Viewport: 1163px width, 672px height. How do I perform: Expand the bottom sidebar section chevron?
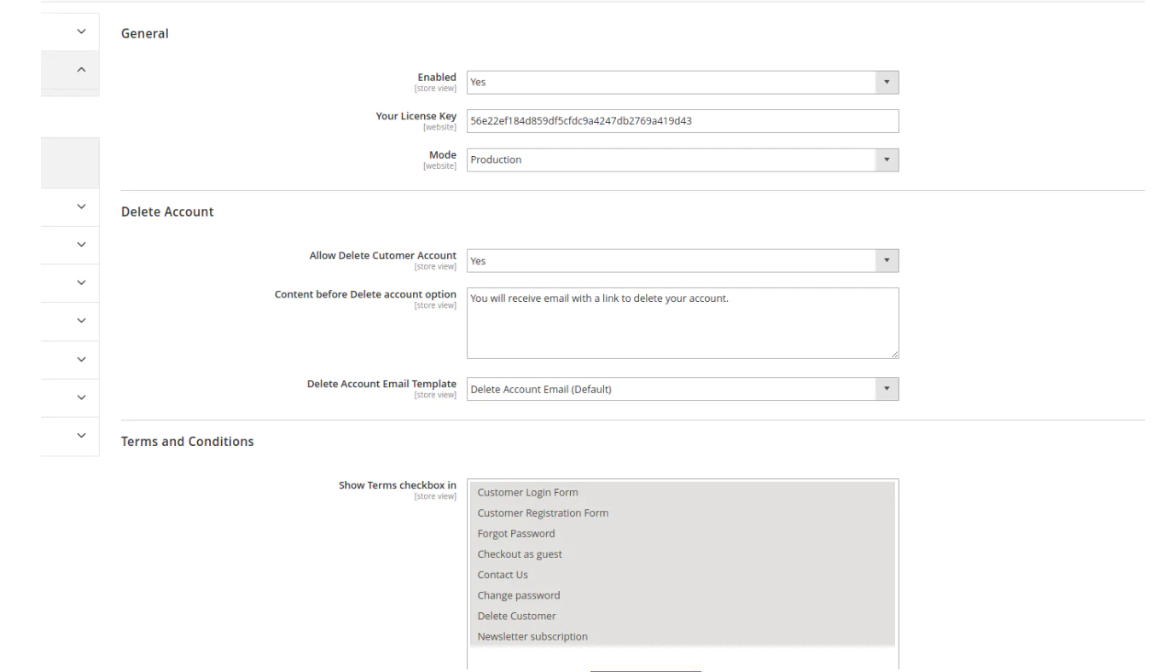81,436
